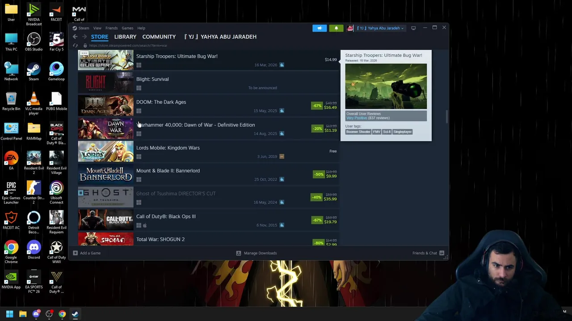Viewport: 572px width, 321px height.
Task: Click the Add a Game plus icon
Action: coord(75,253)
